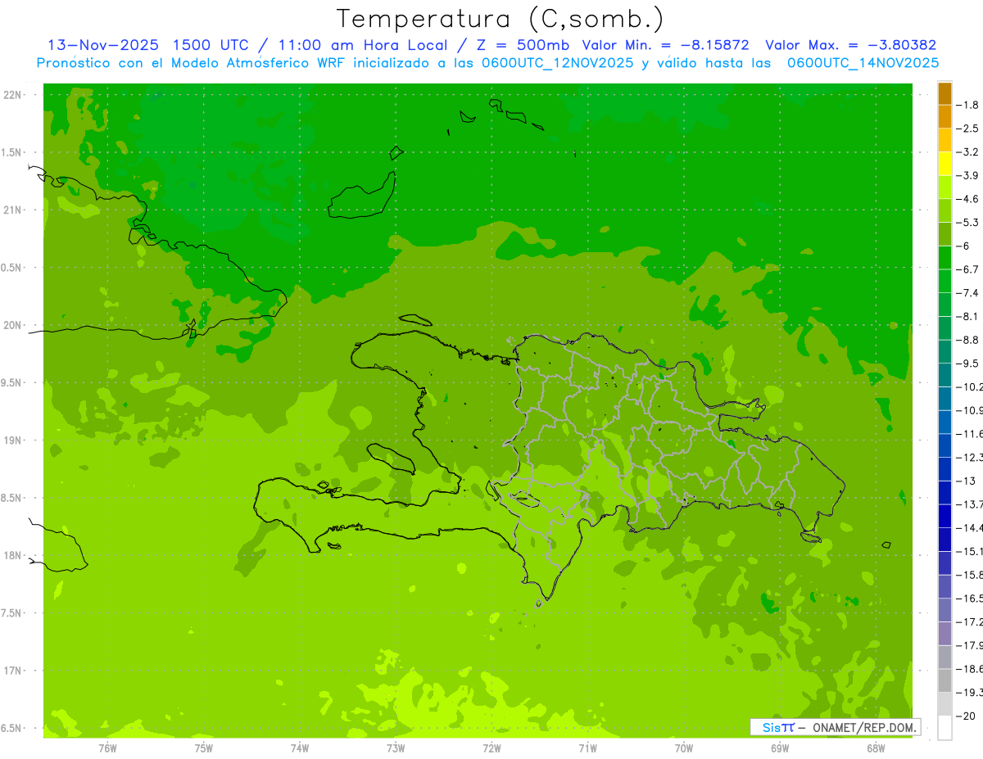983x759 pixels.
Task: Click the '-1.8' legend value
Action: [967, 105]
